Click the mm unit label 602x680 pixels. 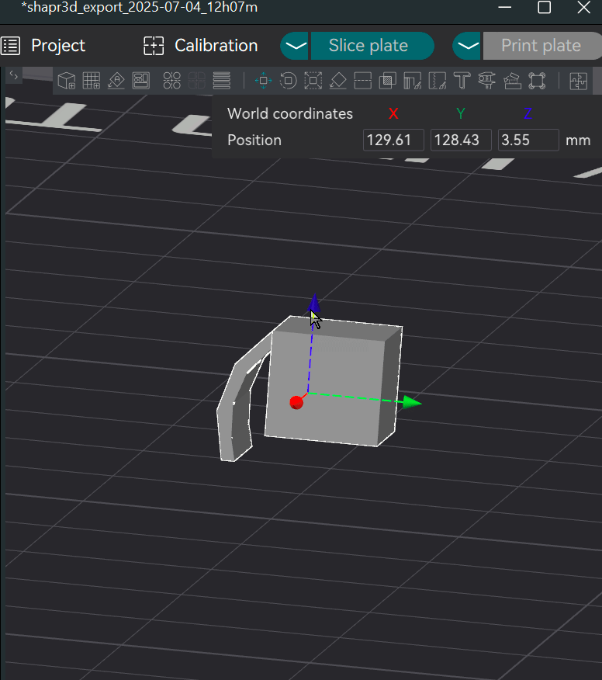tap(578, 140)
